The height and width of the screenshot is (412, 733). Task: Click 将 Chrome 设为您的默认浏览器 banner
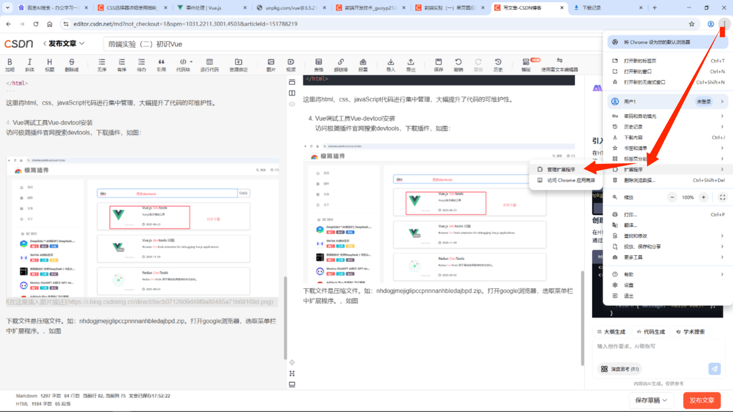[668, 42]
